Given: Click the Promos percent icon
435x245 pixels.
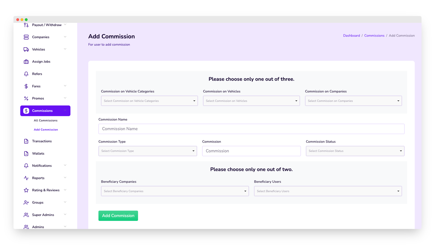Looking at the screenshot, I should [26, 98].
